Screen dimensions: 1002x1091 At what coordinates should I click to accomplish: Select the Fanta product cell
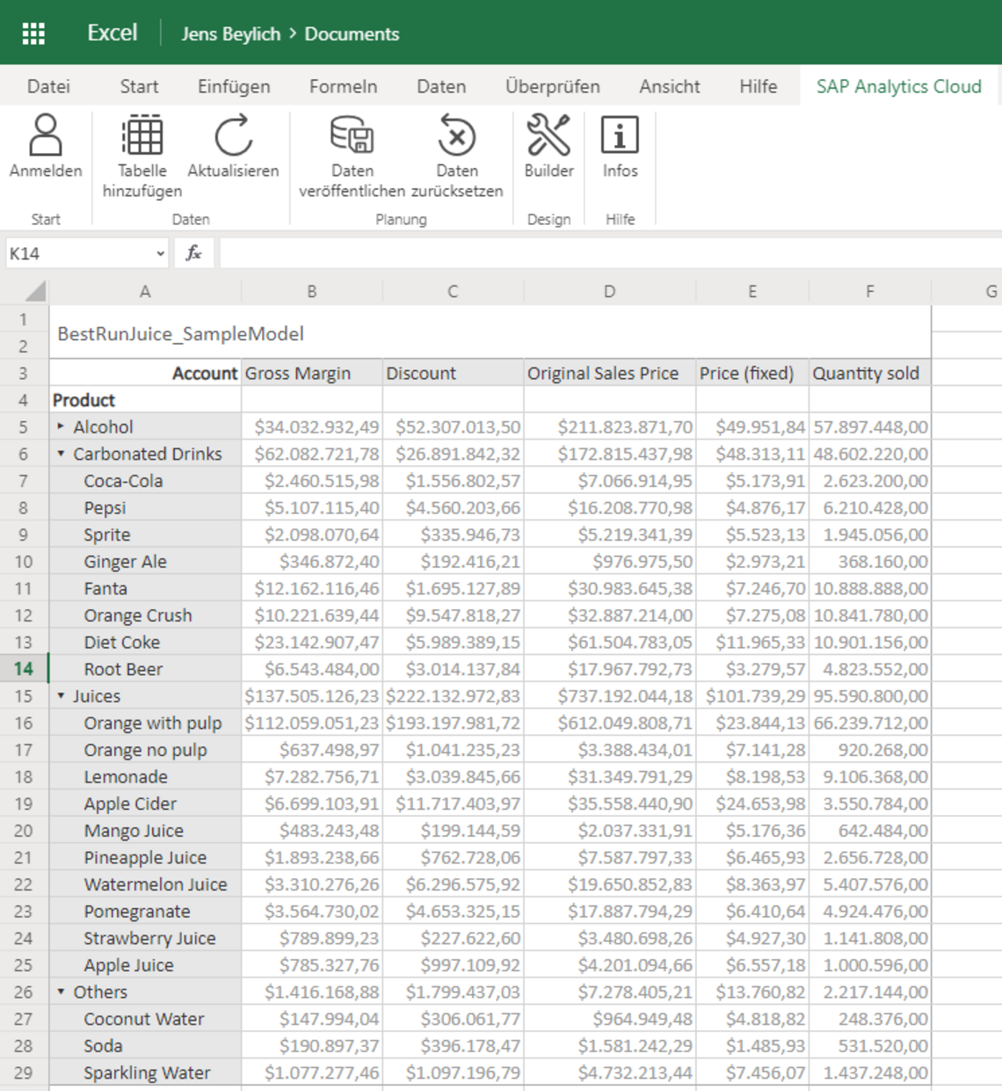coord(145,588)
